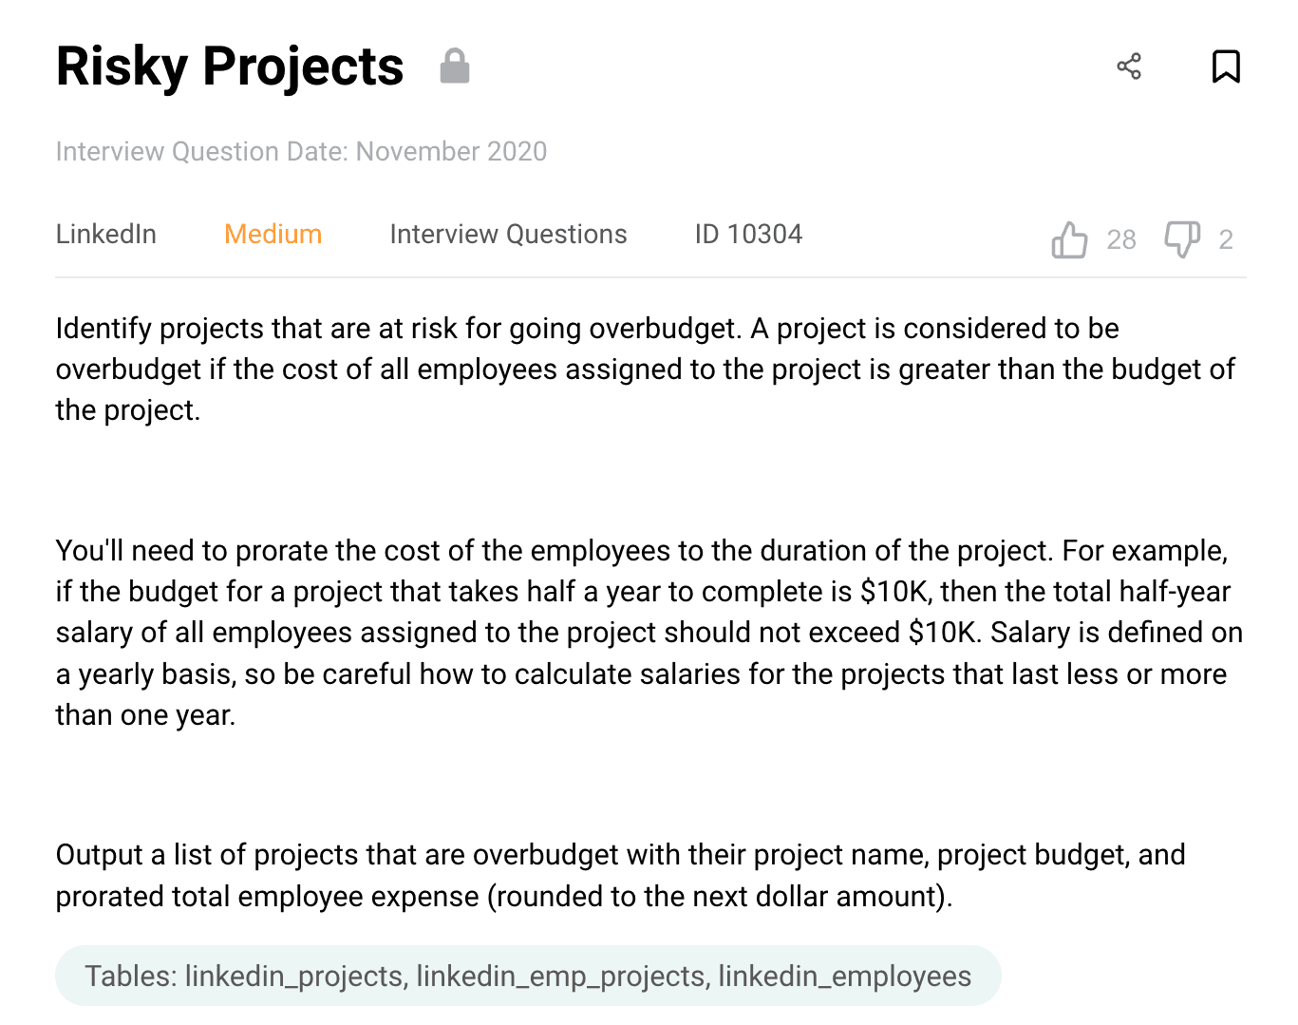Open the linkedin_employees table

pyautogui.click(x=844, y=977)
